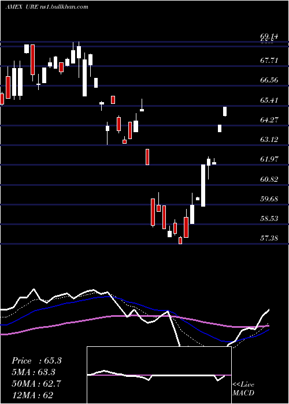Image resolution: width=289 pixels, height=404 pixels.
Task: Click the tall white candlestick rising to 61.97
Action: (203, 185)
